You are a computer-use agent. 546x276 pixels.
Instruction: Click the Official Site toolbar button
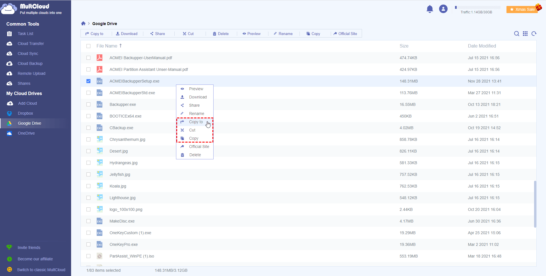point(345,34)
